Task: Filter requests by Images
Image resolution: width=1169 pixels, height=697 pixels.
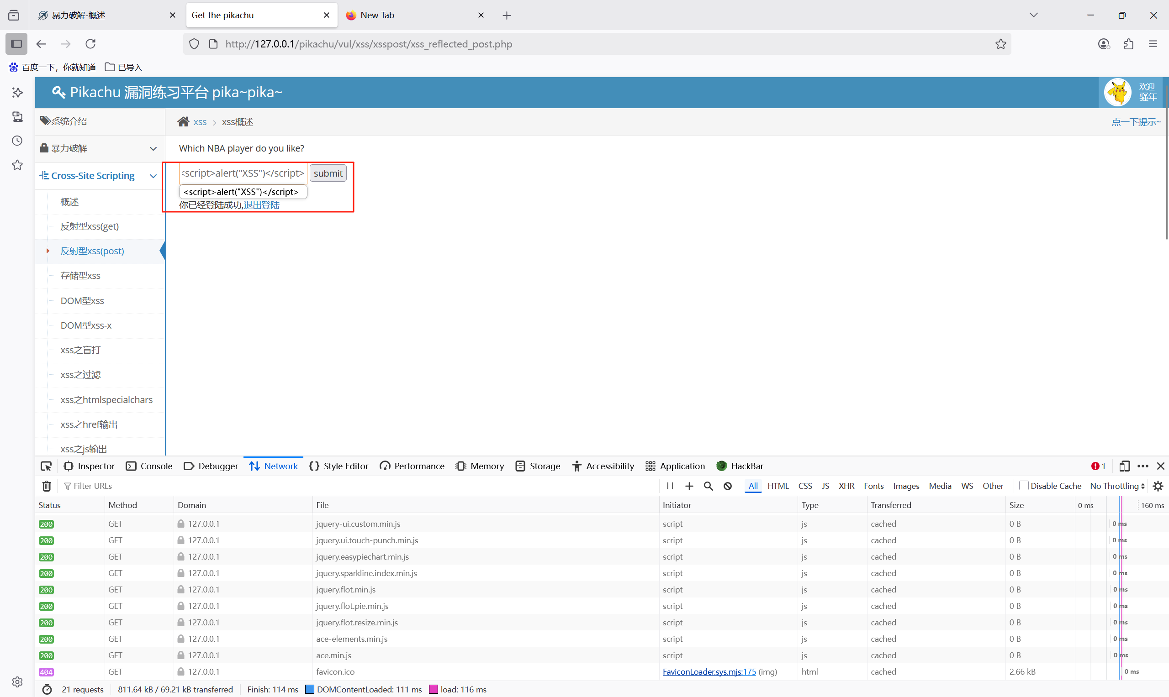Action: (906, 486)
